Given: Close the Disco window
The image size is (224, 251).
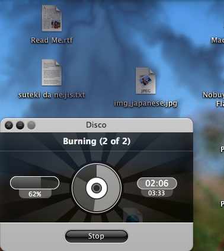Looking at the screenshot, I should [x=9, y=125].
